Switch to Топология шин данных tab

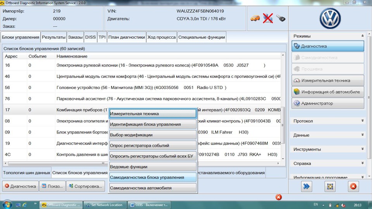[x=27, y=173]
